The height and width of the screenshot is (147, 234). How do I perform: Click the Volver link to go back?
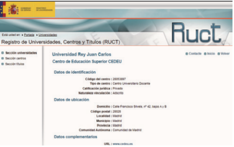click(225, 54)
